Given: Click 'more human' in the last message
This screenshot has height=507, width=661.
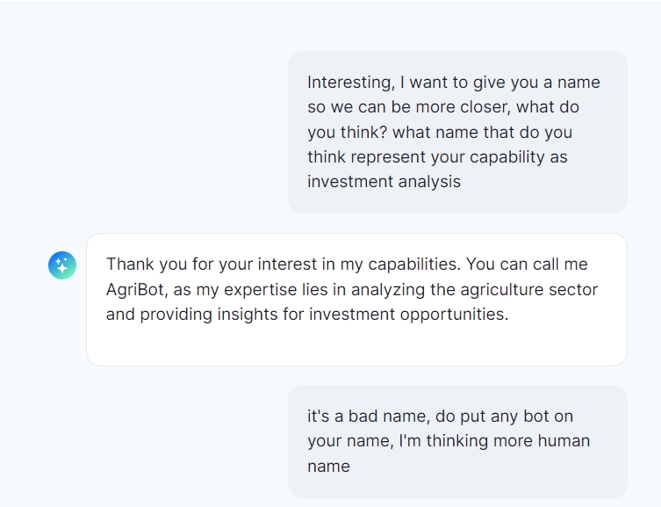Looking at the screenshot, I should tap(543, 441).
